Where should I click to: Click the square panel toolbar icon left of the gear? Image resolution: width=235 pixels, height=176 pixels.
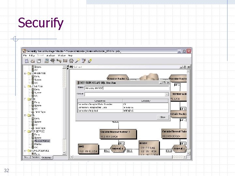pyautogui.click(x=65, y=61)
